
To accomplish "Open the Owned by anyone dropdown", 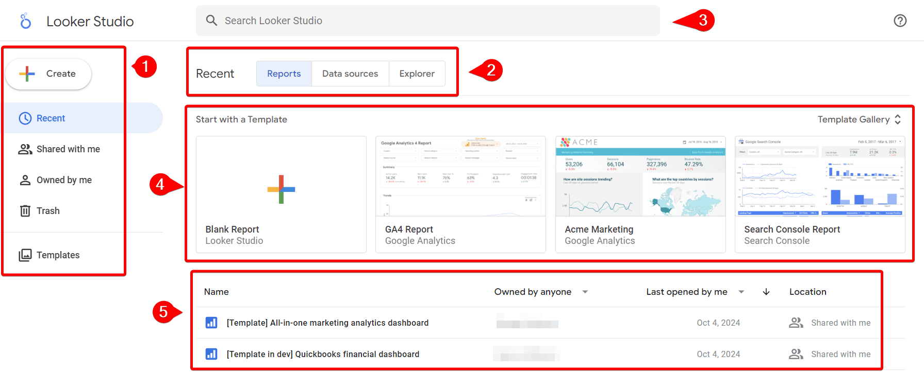I will (541, 292).
